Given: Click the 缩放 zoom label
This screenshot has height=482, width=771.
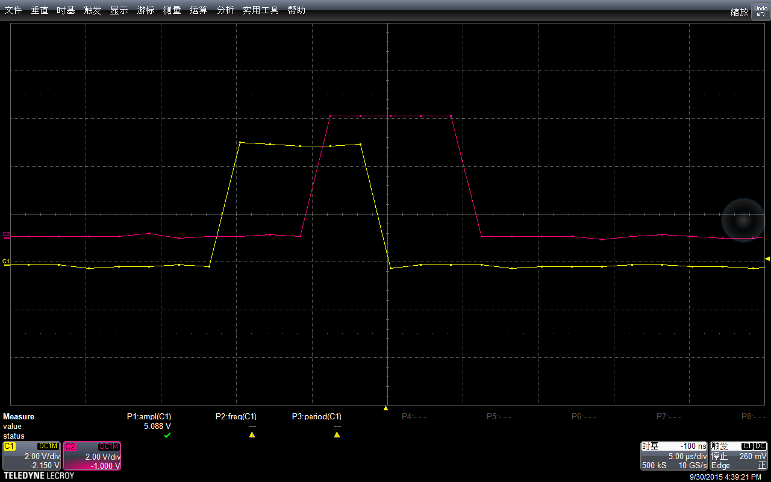Looking at the screenshot, I should point(739,12).
